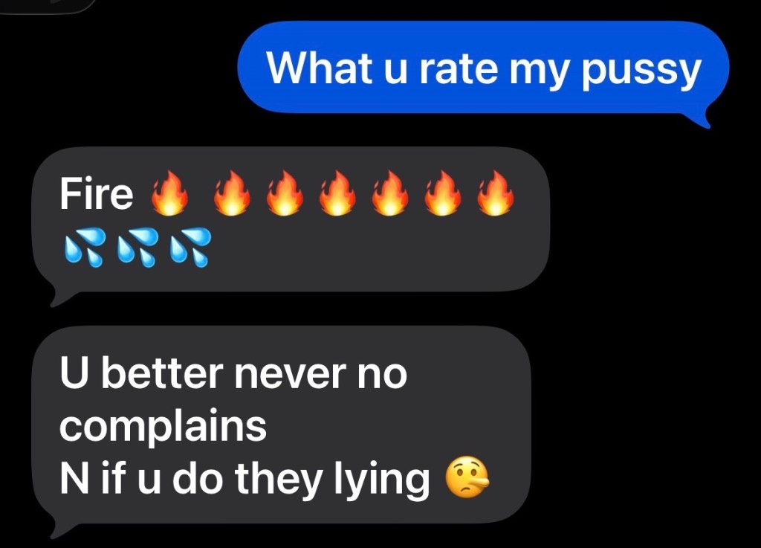Click the first fire emoji beside "Fire"
761x548 pixels.
(x=169, y=193)
